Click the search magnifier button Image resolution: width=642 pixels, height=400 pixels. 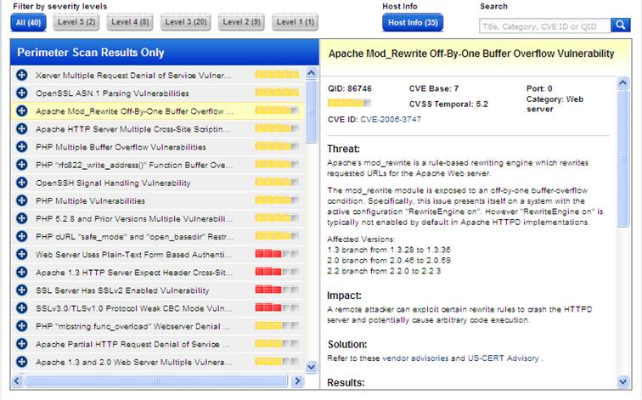620,25
